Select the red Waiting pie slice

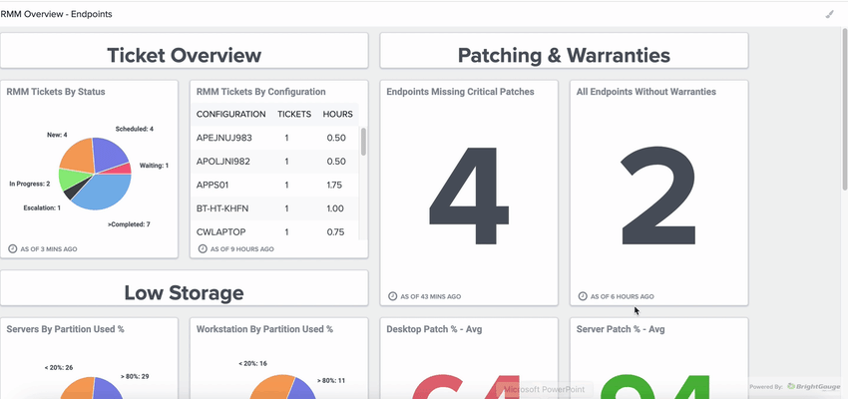tap(123, 169)
